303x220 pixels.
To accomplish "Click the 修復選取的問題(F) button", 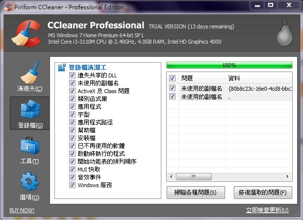I will click(263, 193).
